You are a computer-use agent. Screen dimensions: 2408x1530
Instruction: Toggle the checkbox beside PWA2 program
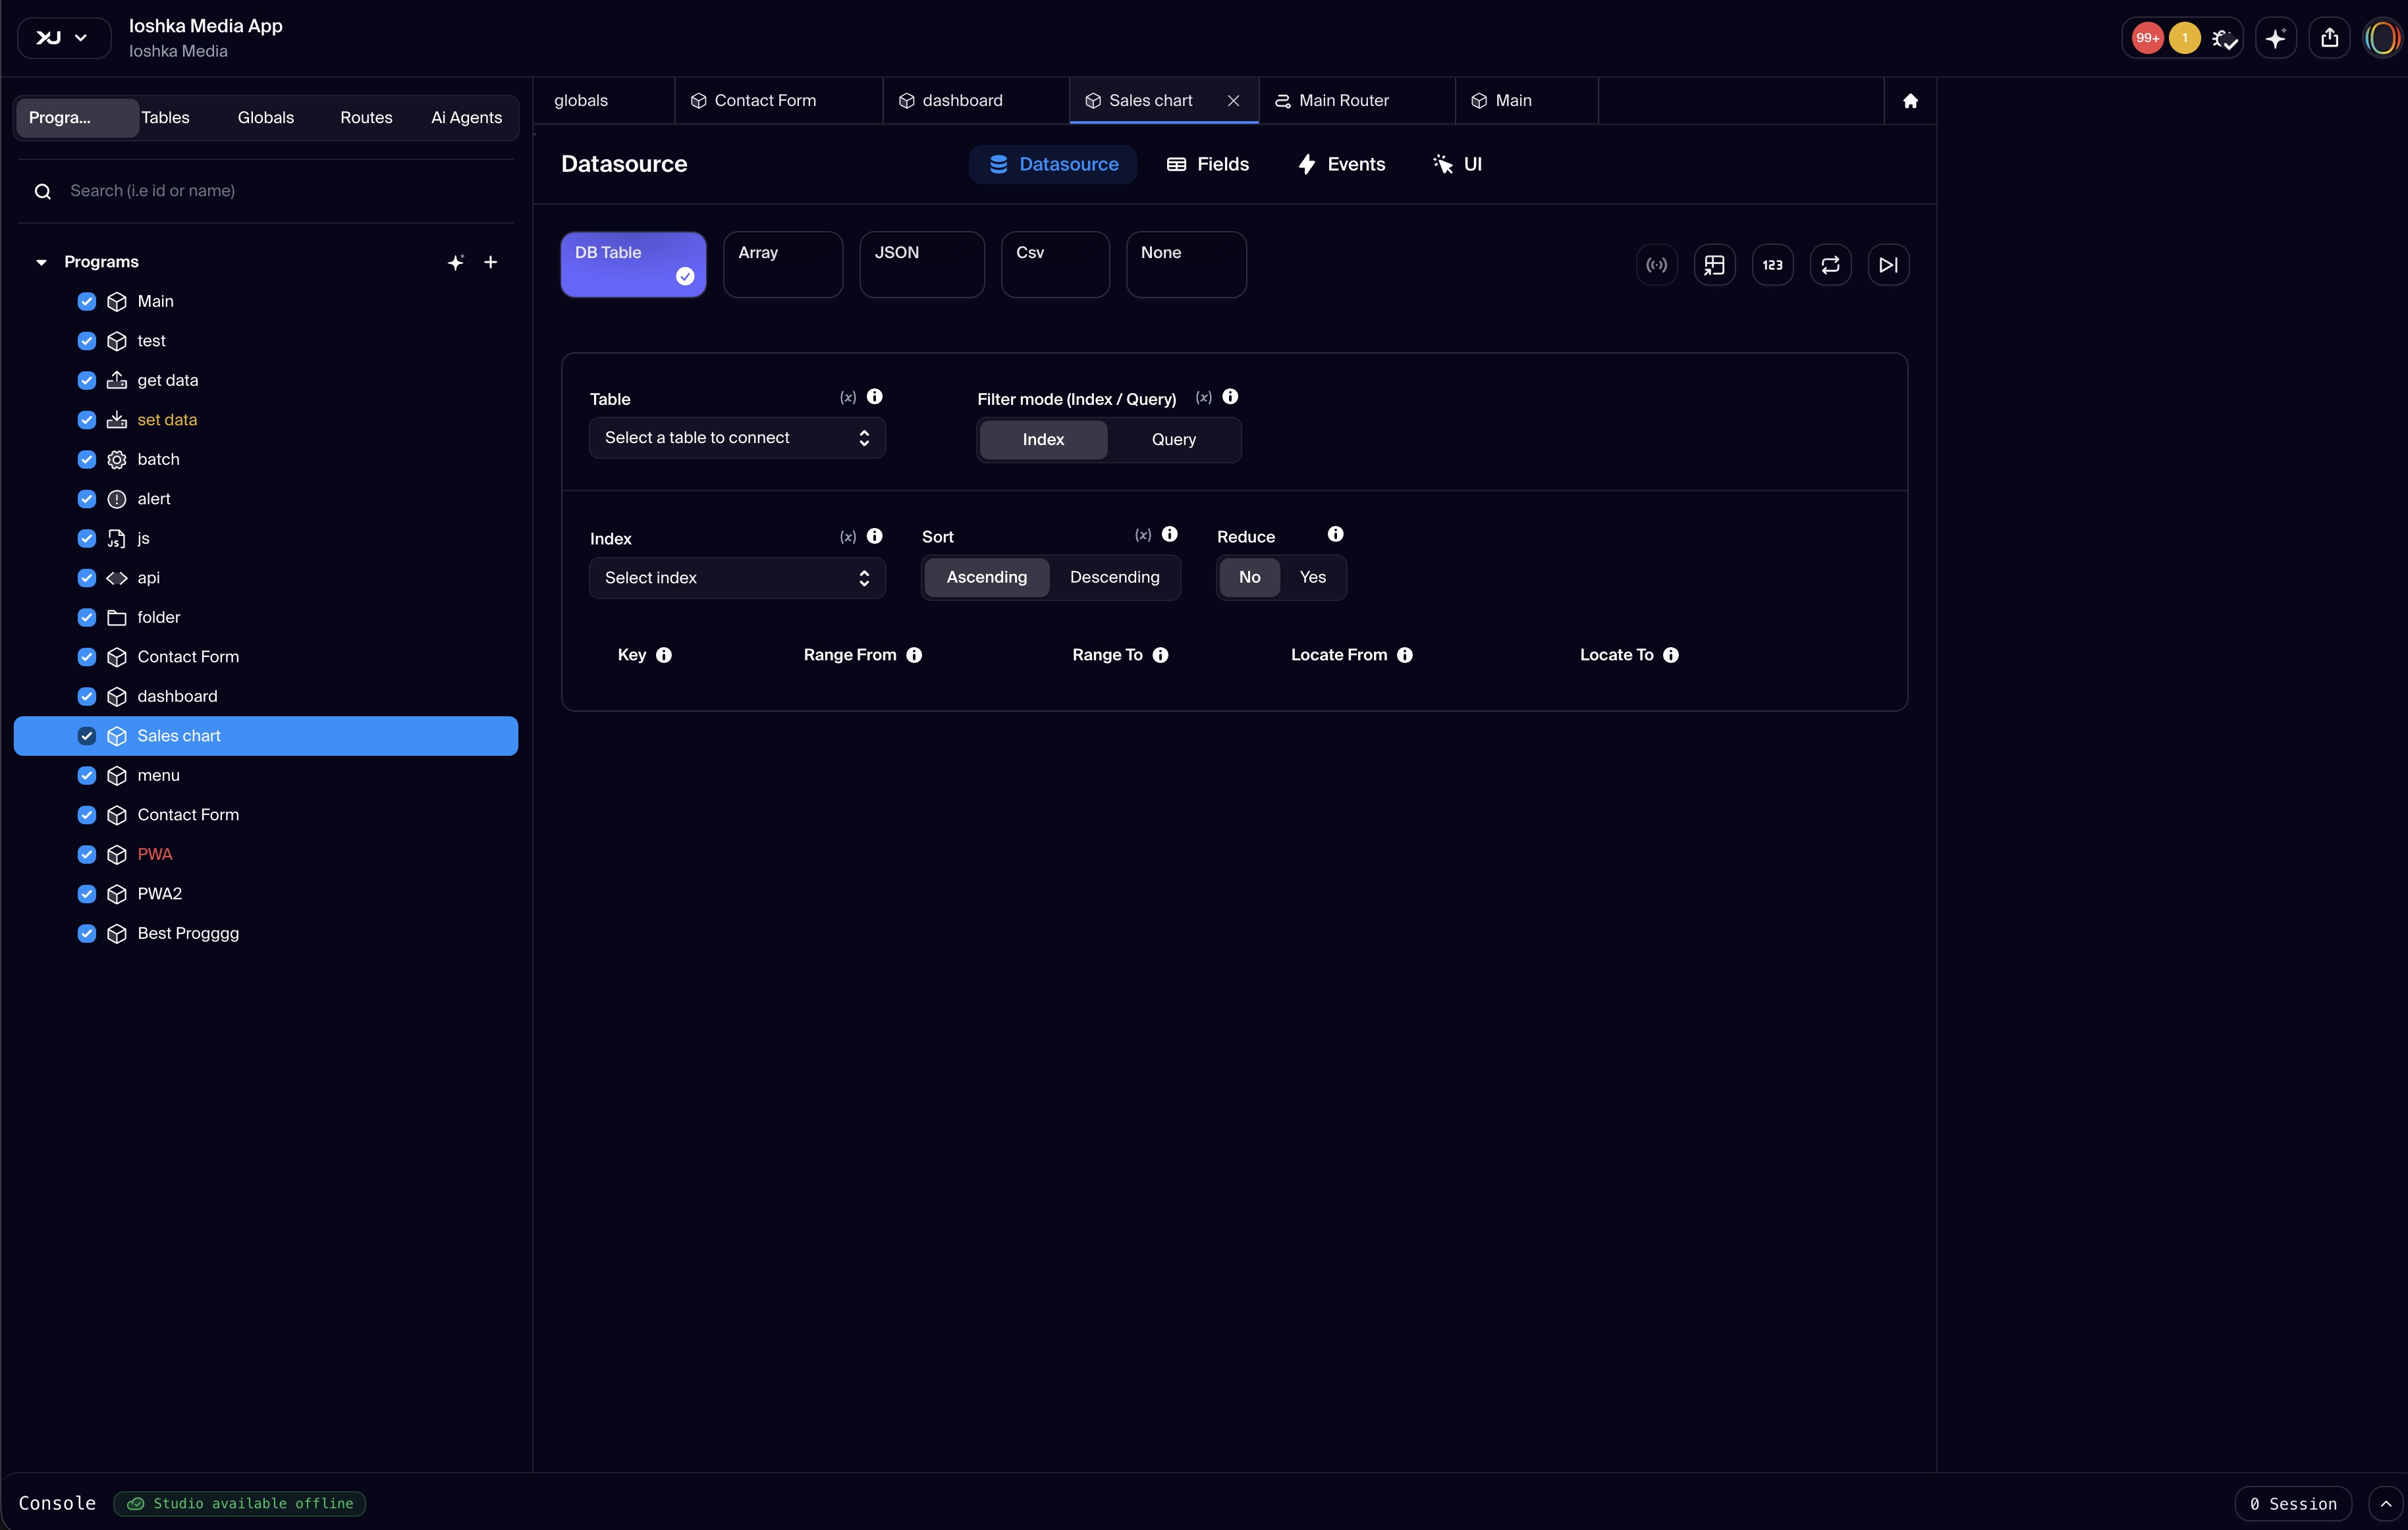[87, 893]
